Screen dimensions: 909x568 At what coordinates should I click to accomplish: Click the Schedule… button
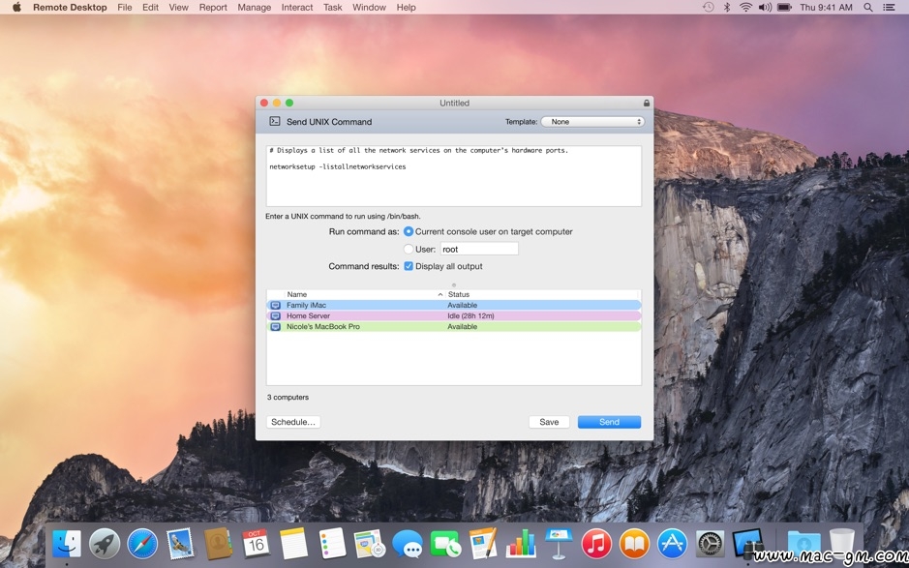pyautogui.click(x=293, y=422)
